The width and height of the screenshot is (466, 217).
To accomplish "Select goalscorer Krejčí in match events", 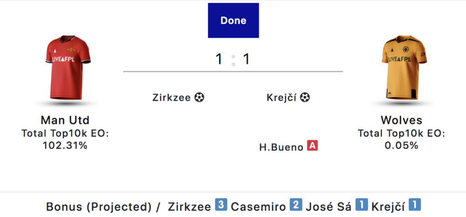I will point(282,98).
